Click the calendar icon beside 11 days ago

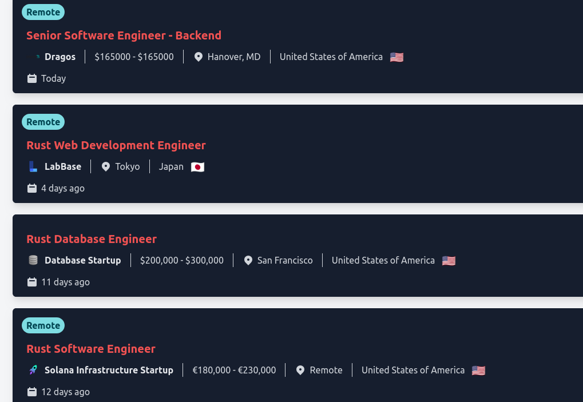(x=32, y=282)
